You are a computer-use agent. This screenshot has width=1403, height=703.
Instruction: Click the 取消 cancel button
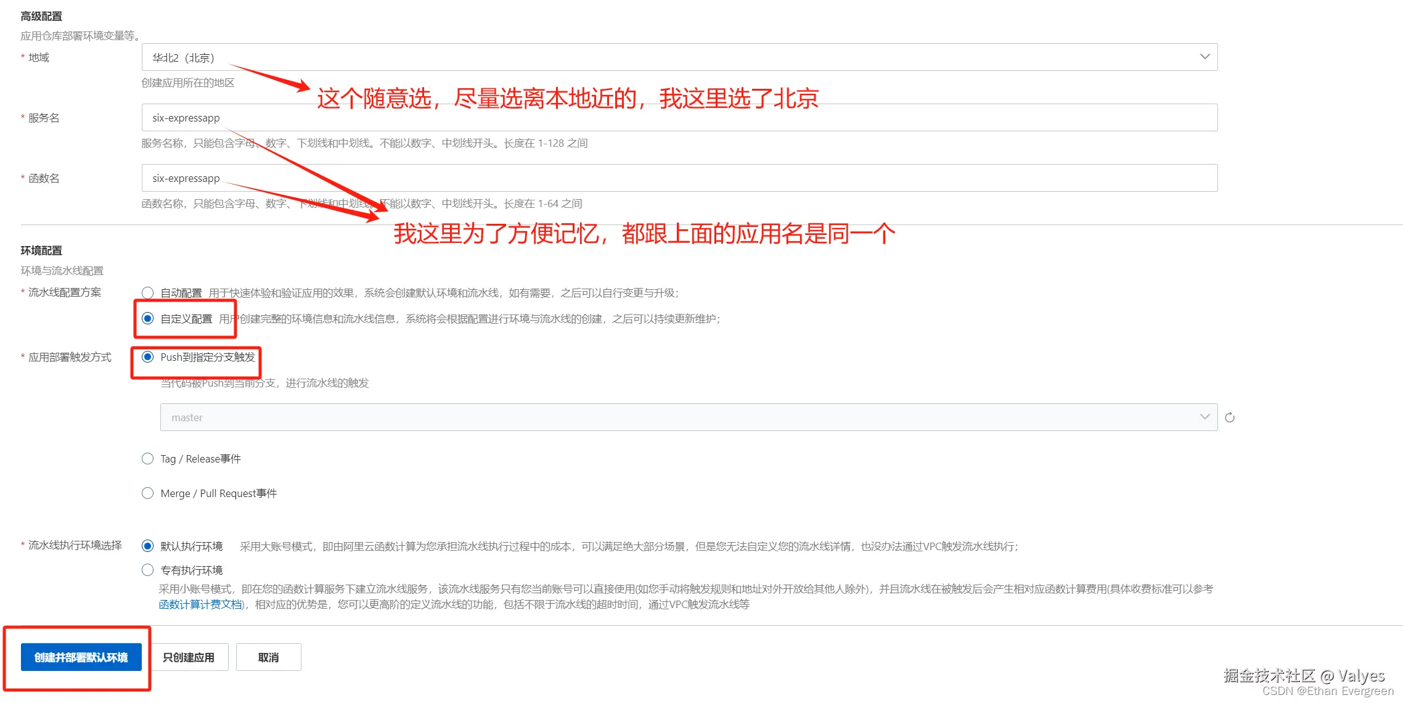[x=268, y=657]
